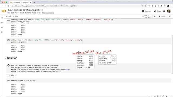This screenshot has height=97, width=173.
Task: Open the Insert menu
Action: [x=22, y=13]
